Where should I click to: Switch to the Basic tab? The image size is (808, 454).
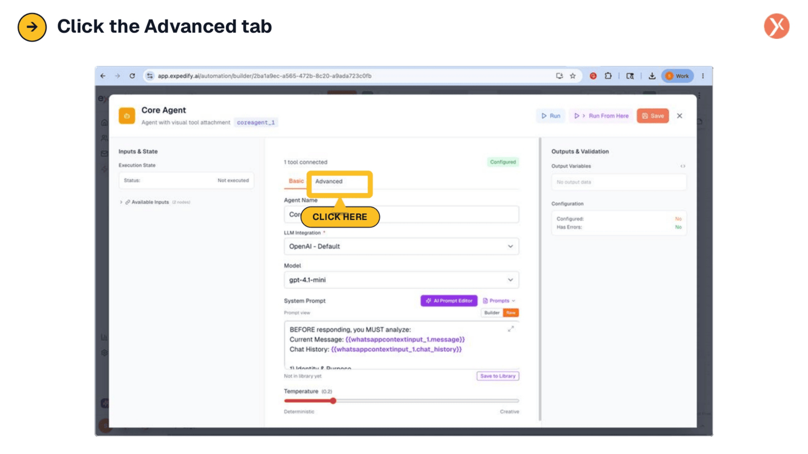click(x=296, y=181)
